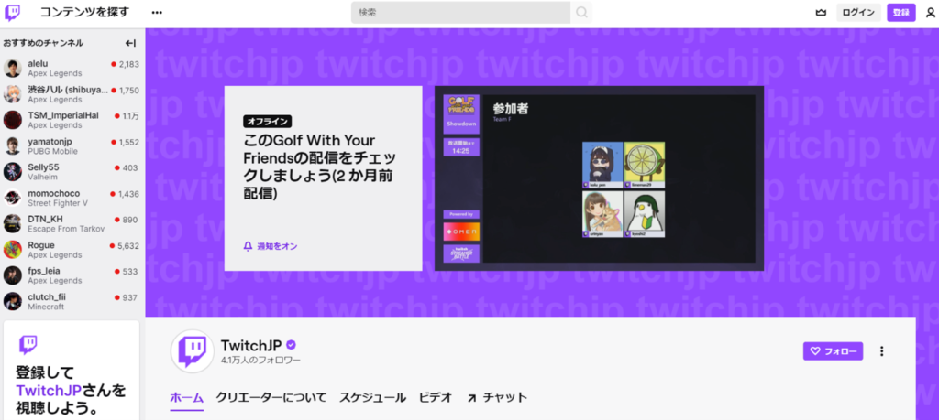Open DTN_KH channel avatar
Screen dimensions: 939x420
coord(13,223)
